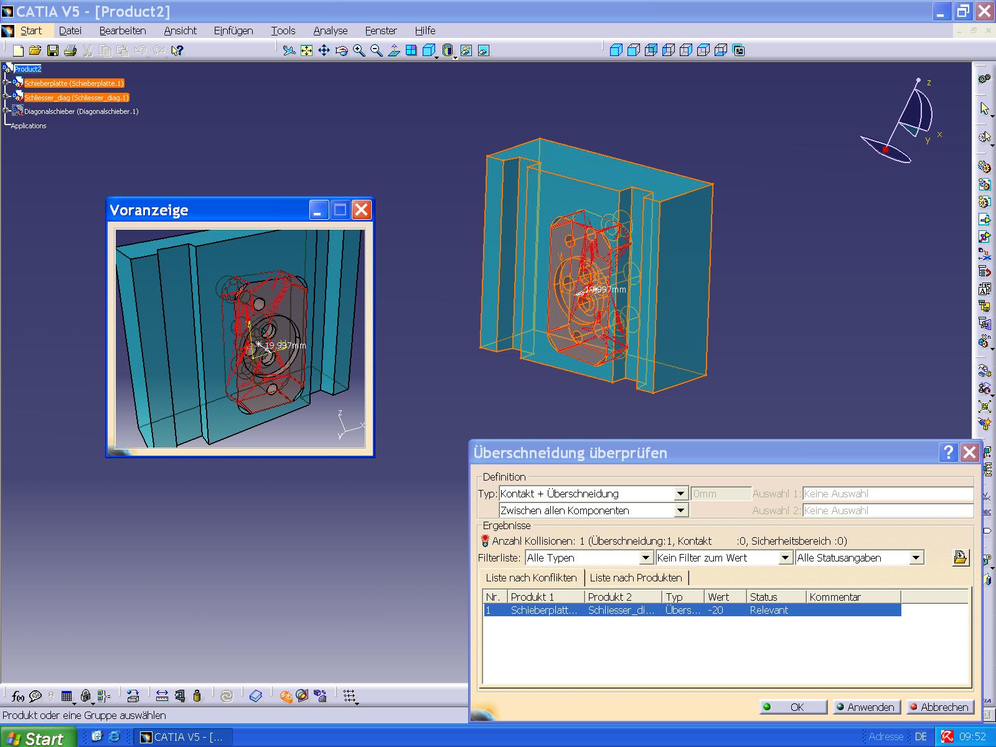The width and height of the screenshot is (996, 747).
Task: Click the Design Table grid icon
Action: (x=67, y=696)
